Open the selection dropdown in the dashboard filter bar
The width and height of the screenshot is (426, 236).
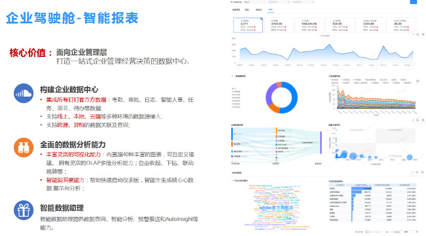point(254,2)
